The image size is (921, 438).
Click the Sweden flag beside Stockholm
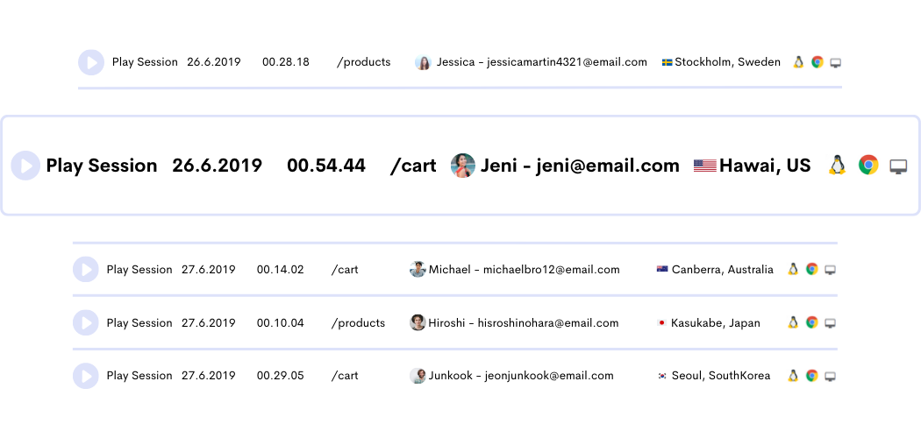pos(668,62)
